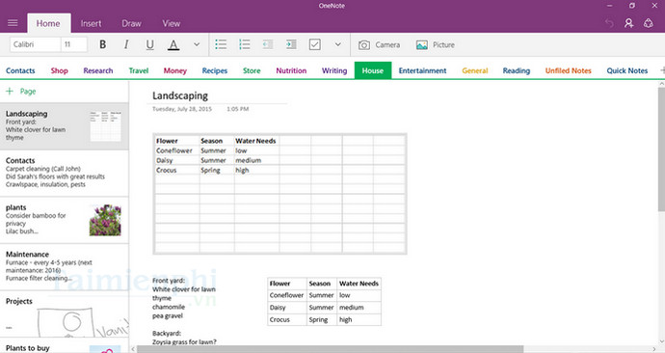
Task: Open the Research section tab
Action: pyautogui.click(x=98, y=70)
